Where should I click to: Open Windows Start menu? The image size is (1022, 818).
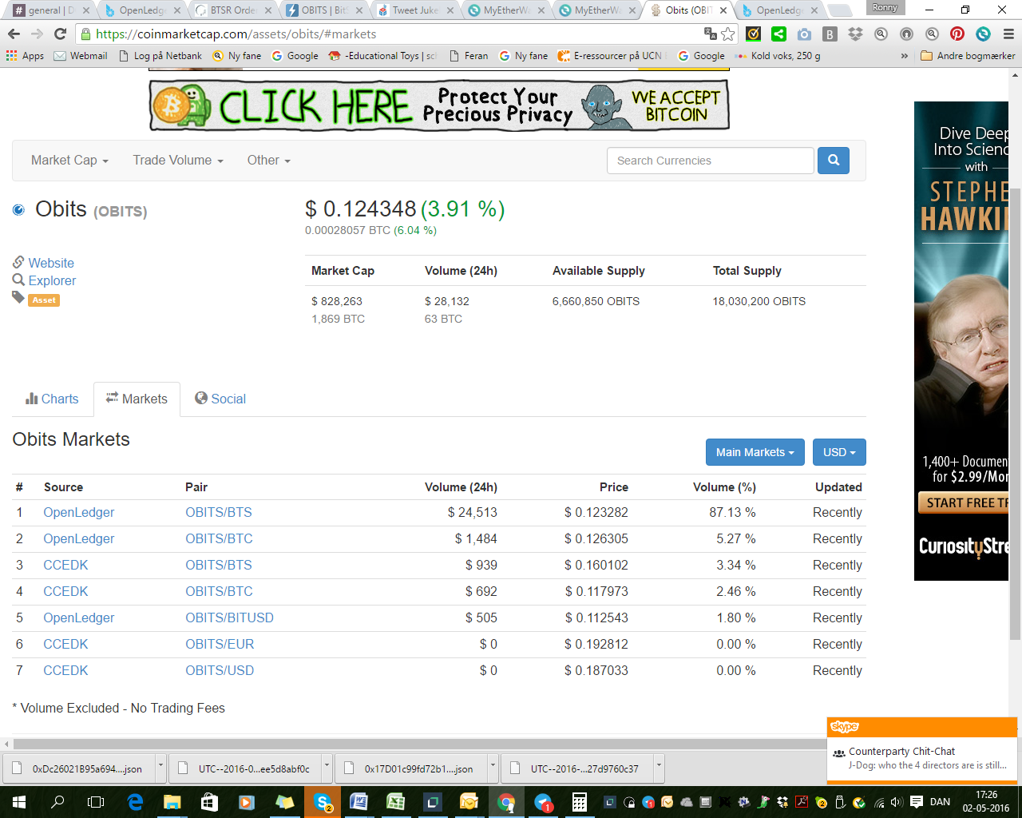coord(19,802)
